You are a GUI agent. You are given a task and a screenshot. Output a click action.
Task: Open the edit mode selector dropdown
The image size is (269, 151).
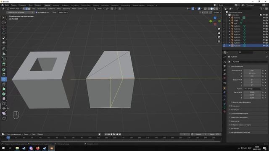[14, 9]
